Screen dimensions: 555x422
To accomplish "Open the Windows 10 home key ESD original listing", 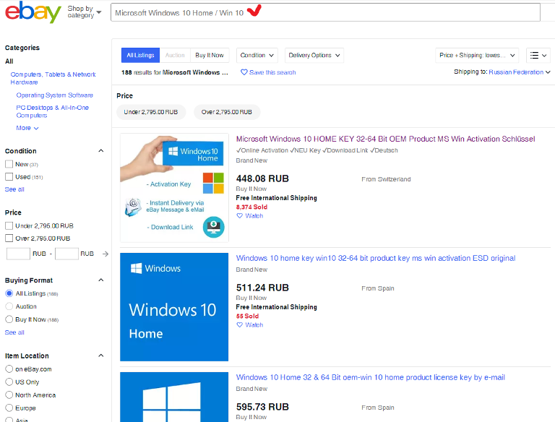I will click(376, 258).
